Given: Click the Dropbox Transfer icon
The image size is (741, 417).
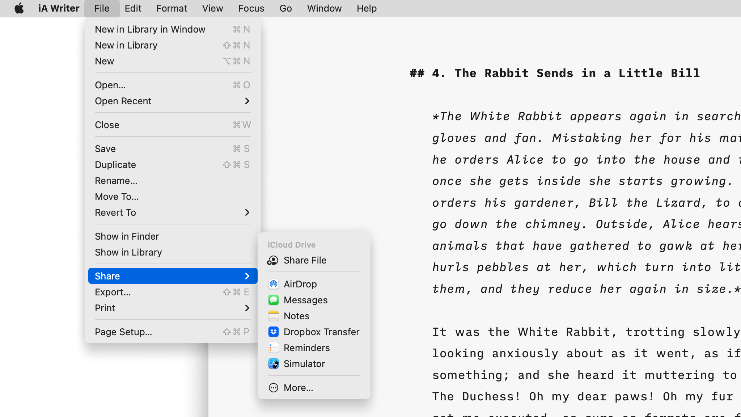Looking at the screenshot, I should coord(274,332).
